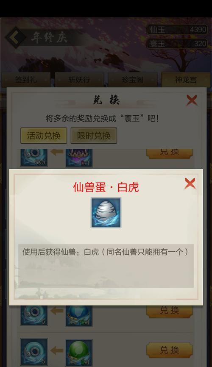Screen dimensions: 212x367
Task: Click 兑换 button for green orb row
Action: coord(169,350)
